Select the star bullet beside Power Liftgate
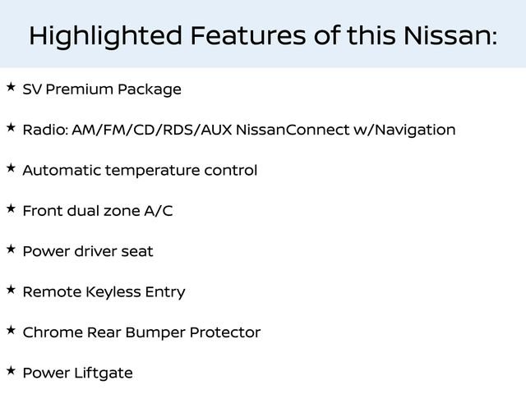 10,371
